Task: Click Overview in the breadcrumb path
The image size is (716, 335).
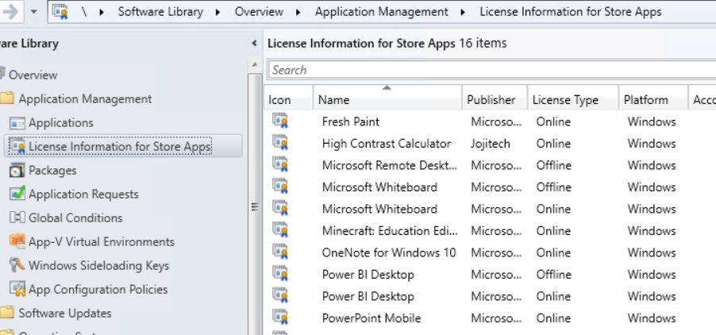Action: pyautogui.click(x=259, y=13)
